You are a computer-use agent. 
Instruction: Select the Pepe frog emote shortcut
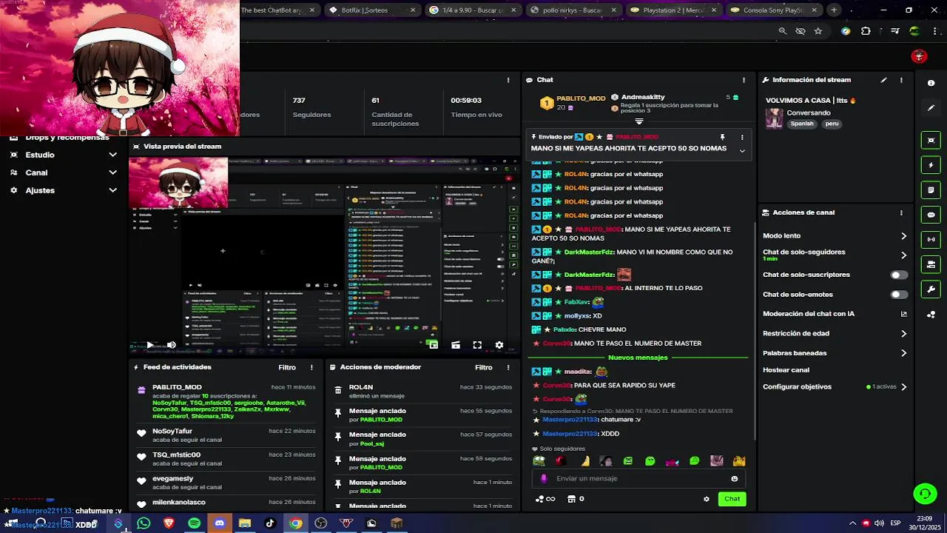pos(539,461)
